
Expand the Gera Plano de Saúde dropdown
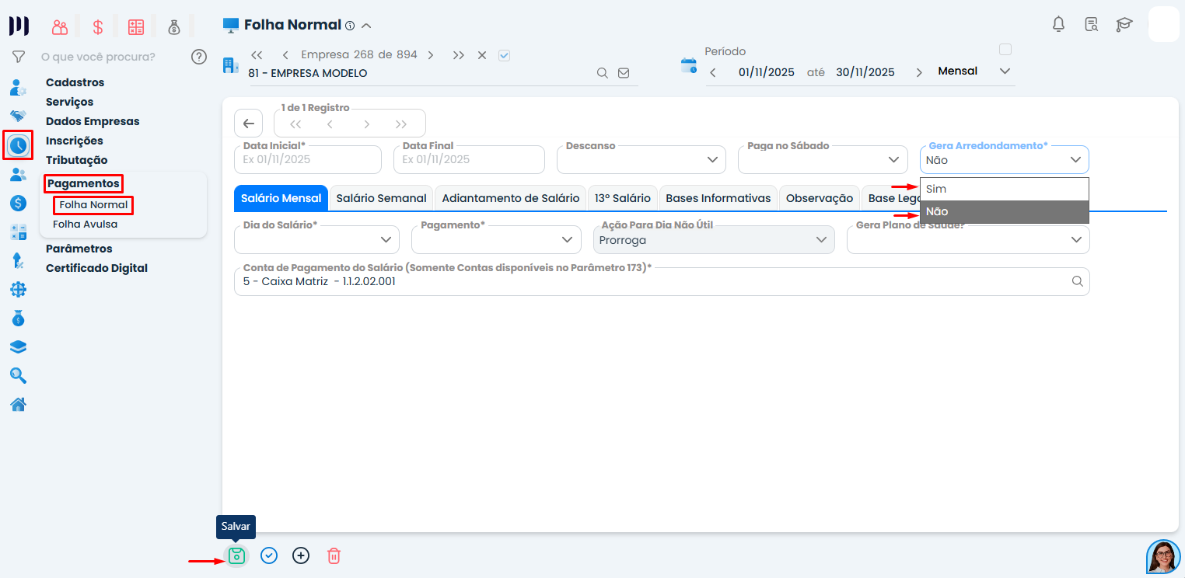point(968,239)
